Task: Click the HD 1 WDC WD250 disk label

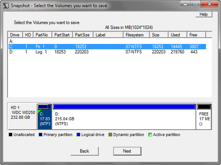Action: pyautogui.click(x=23, y=112)
